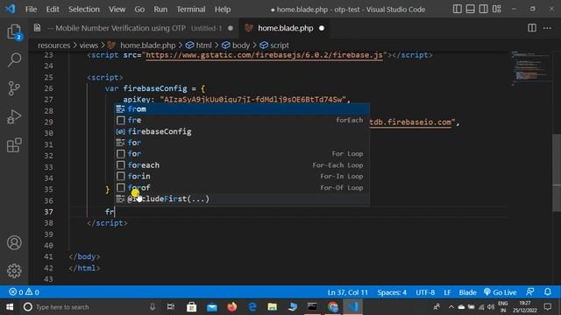Open the Selection menu
561x315 pixels.
84,10
